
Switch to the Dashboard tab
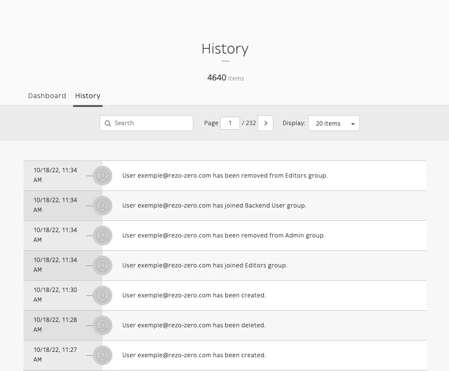tap(47, 96)
